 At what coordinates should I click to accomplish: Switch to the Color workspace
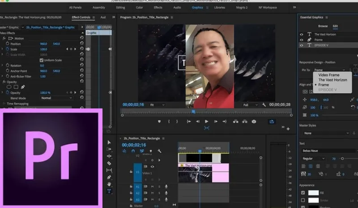coord(139,8)
